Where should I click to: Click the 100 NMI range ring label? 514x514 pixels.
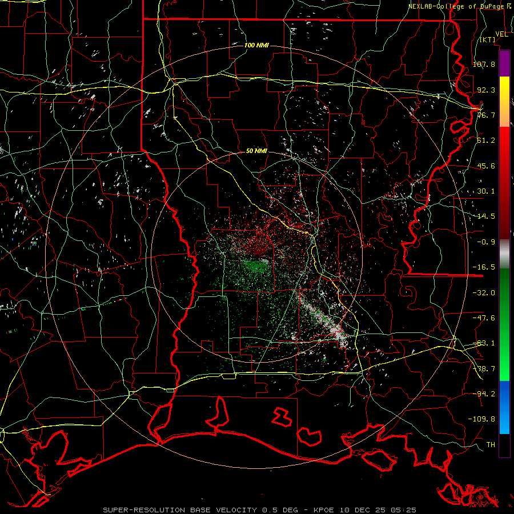(256, 45)
